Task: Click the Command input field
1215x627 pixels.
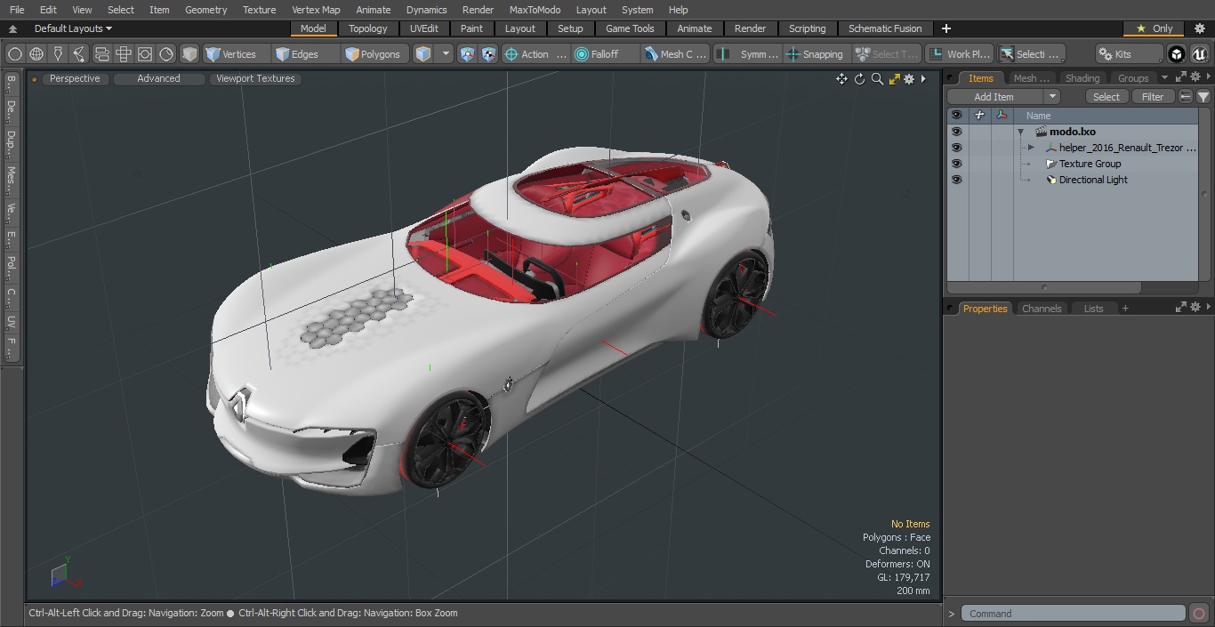Action: 1074,614
